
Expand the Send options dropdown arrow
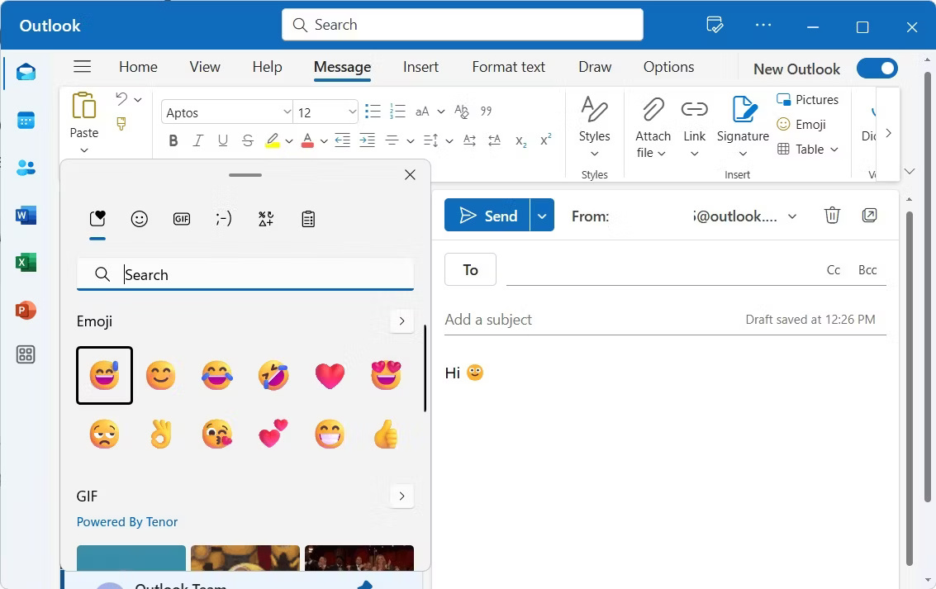pyautogui.click(x=542, y=216)
